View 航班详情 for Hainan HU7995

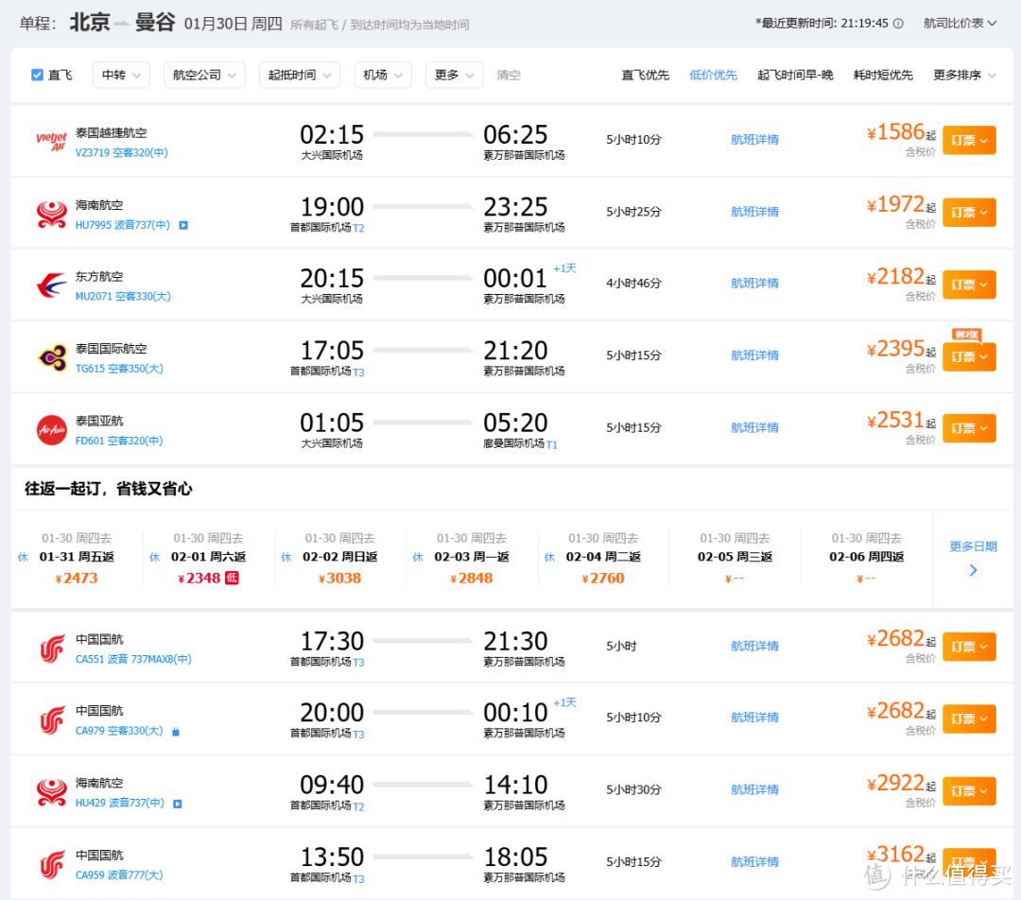754,212
